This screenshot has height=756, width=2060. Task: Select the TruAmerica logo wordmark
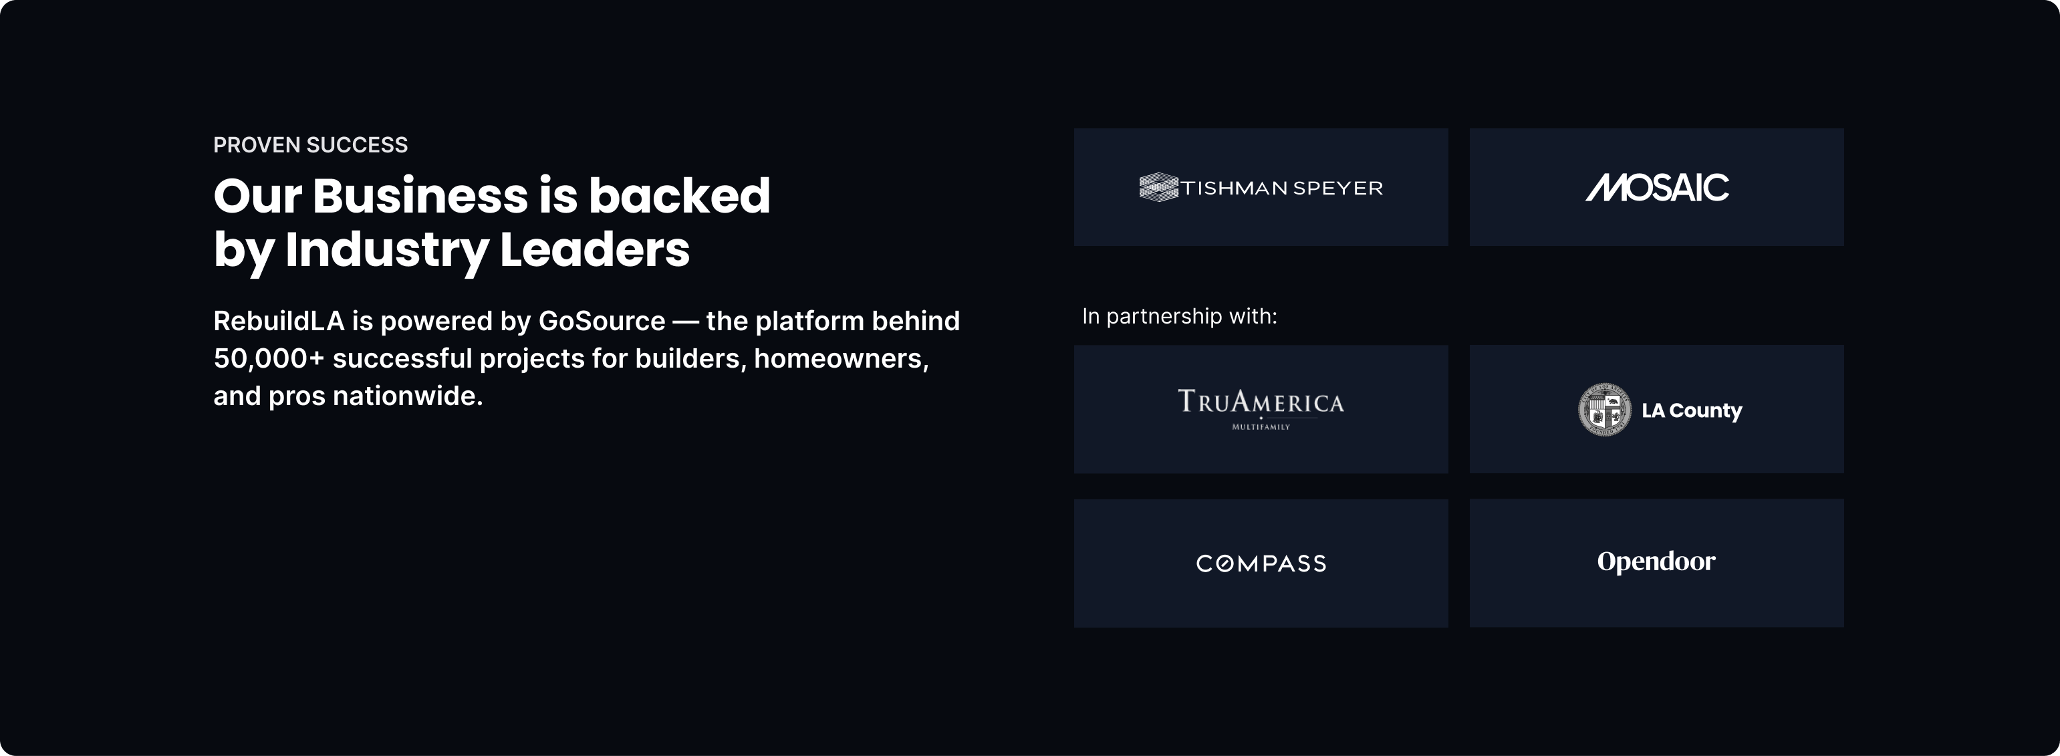1261,401
